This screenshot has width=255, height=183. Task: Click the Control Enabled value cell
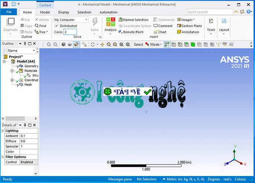[x=29, y=162]
